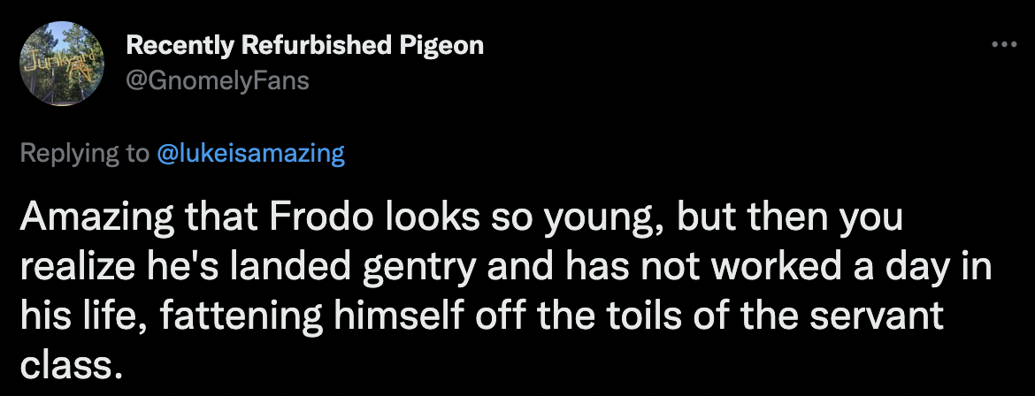Open the @lukeisamazing mention link
The width and height of the screenshot is (1035, 396).
tap(249, 154)
